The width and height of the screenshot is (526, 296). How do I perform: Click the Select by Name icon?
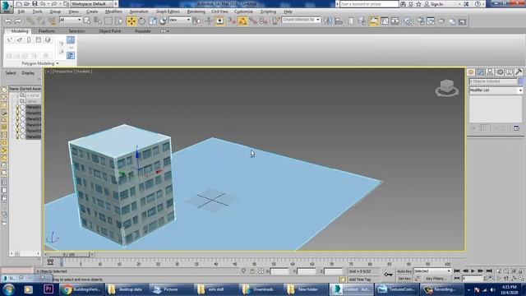pyautogui.click(x=98, y=21)
